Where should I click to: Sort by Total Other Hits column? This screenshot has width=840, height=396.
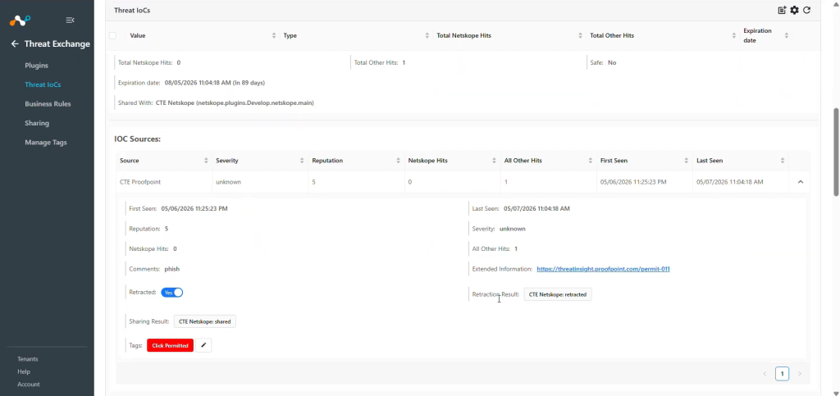pos(734,36)
